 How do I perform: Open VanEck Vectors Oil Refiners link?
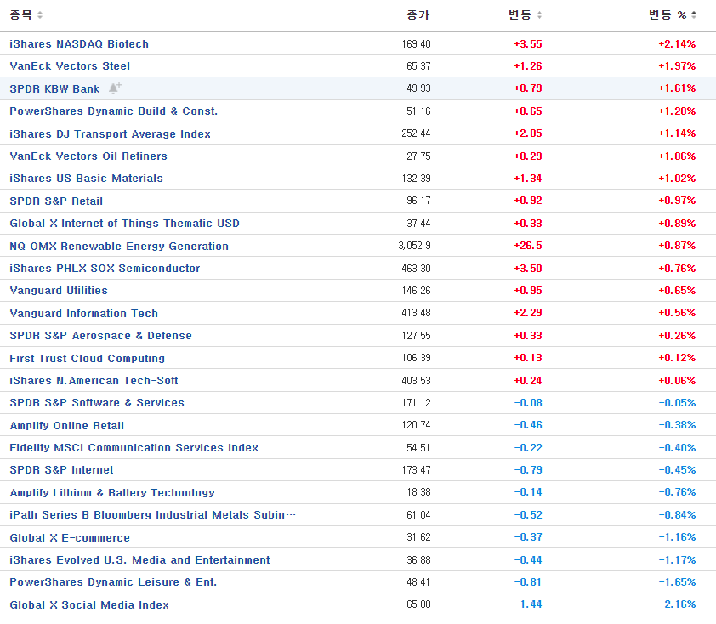[88, 156]
